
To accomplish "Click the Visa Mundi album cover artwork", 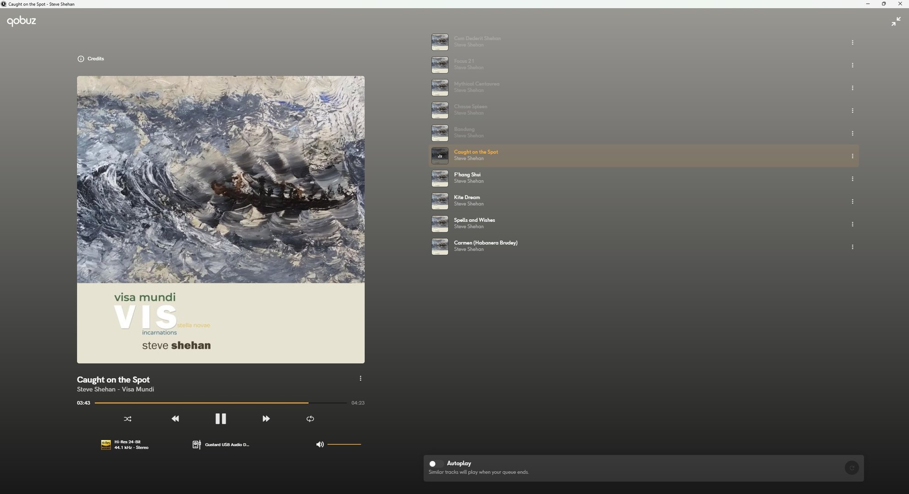I will click(221, 220).
